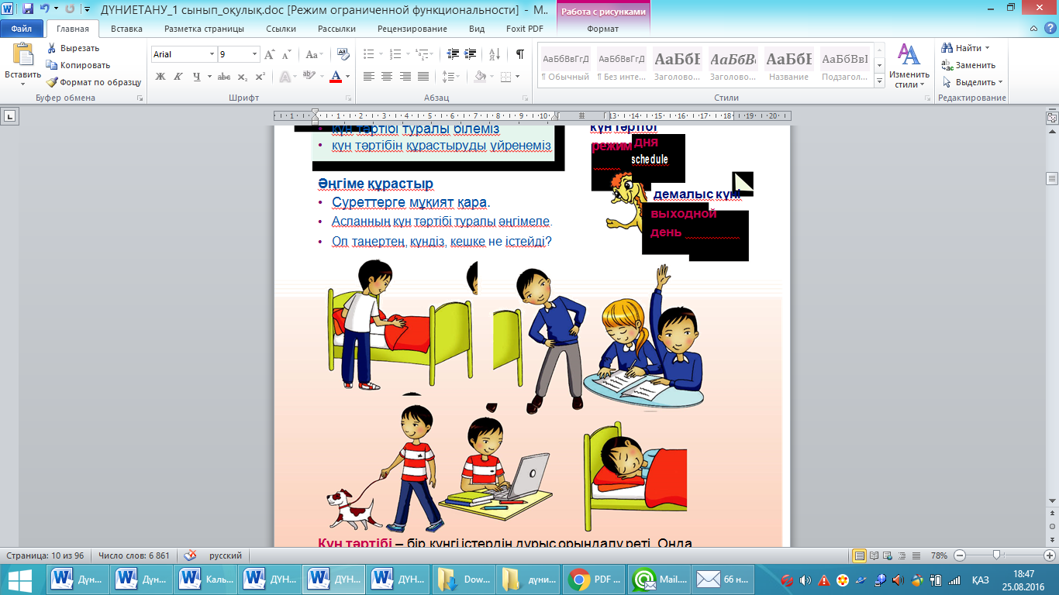This screenshot has width=1059, height=595.
Task: Apply the Обычный style
Action: pyautogui.click(x=565, y=66)
